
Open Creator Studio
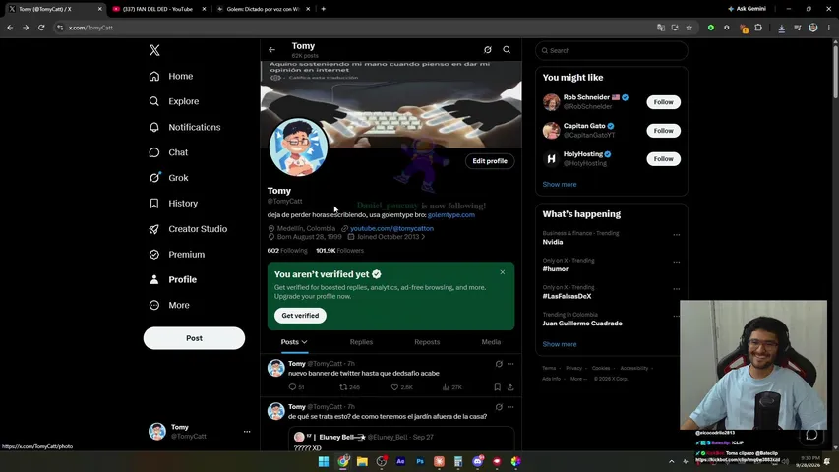pyautogui.click(x=188, y=229)
